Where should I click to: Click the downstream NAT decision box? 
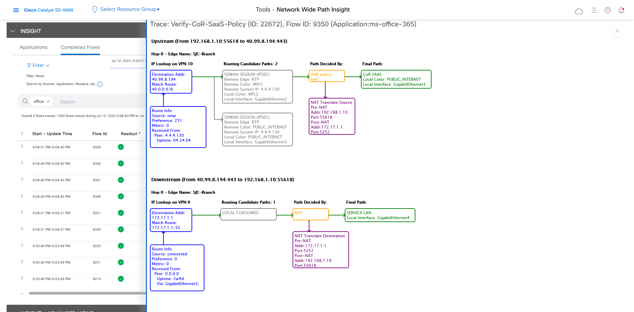pyautogui.click(x=311, y=214)
